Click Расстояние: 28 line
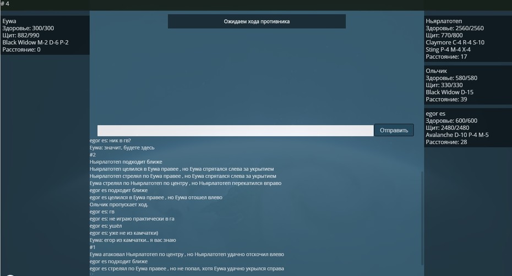512x276 pixels. tap(446, 142)
